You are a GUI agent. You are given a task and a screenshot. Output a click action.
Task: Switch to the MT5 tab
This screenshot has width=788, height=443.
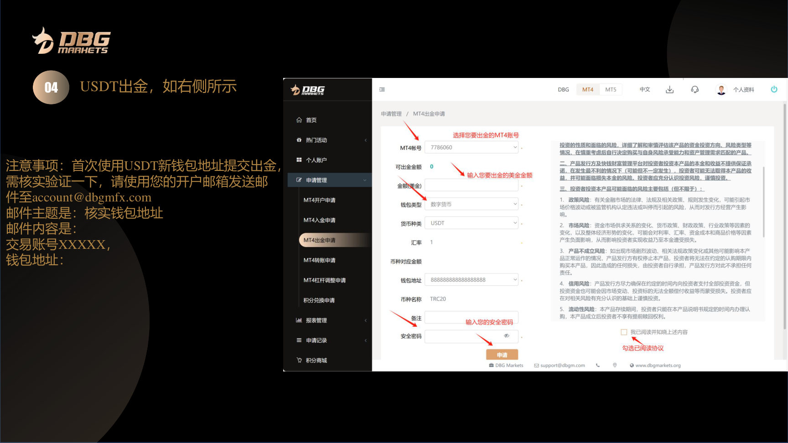pos(611,89)
